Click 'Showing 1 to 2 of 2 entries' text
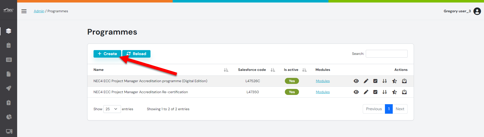The height and width of the screenshot is (137, 484). (x=168, y=109)
